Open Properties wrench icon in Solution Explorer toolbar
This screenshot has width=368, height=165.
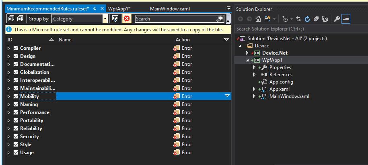click(337, 19)
